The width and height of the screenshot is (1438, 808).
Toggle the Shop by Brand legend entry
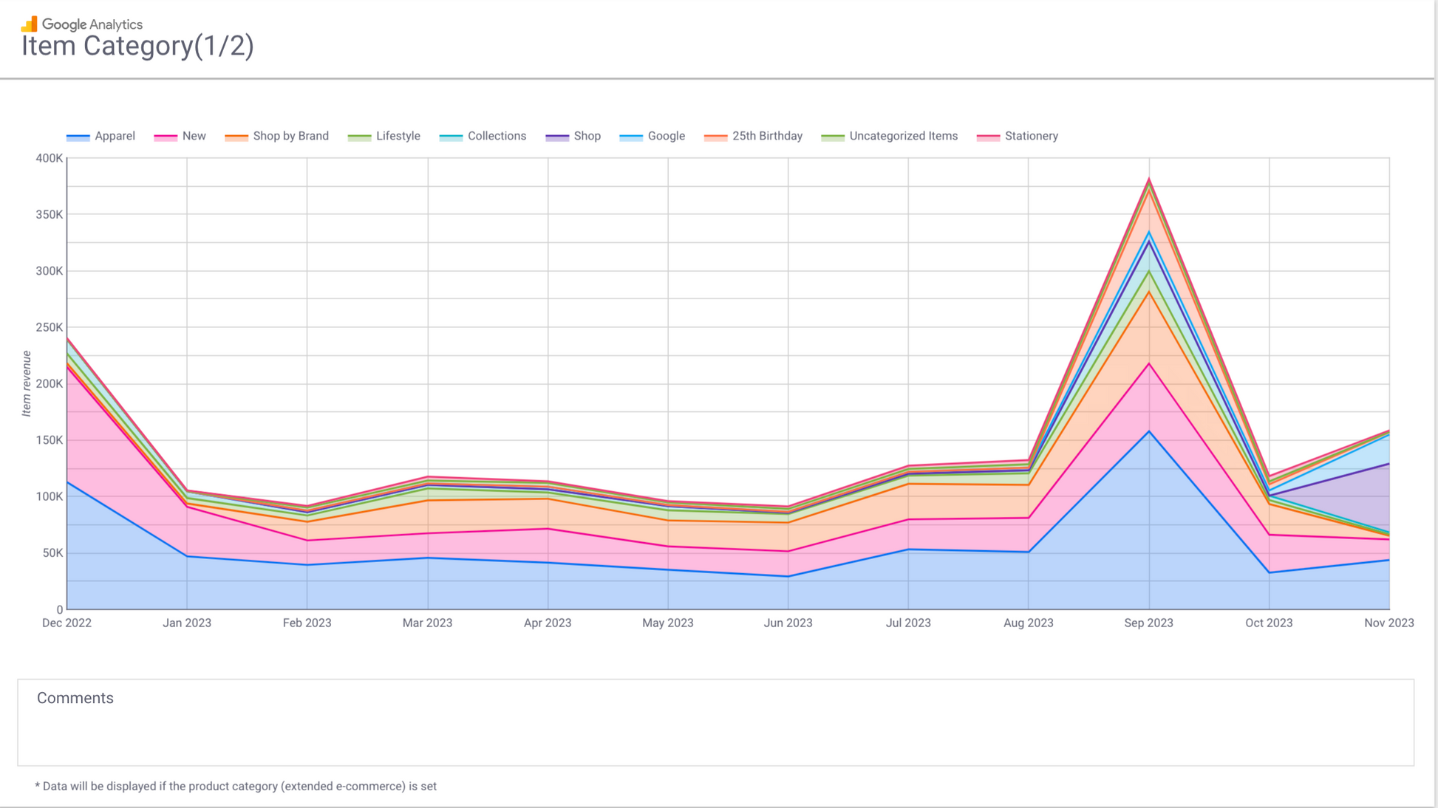pyautogui.click(x=290, y=136)
